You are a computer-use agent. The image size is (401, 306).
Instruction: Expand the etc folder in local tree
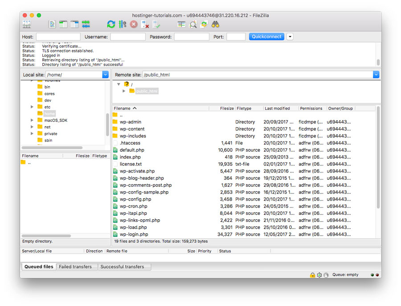point(32,107)
